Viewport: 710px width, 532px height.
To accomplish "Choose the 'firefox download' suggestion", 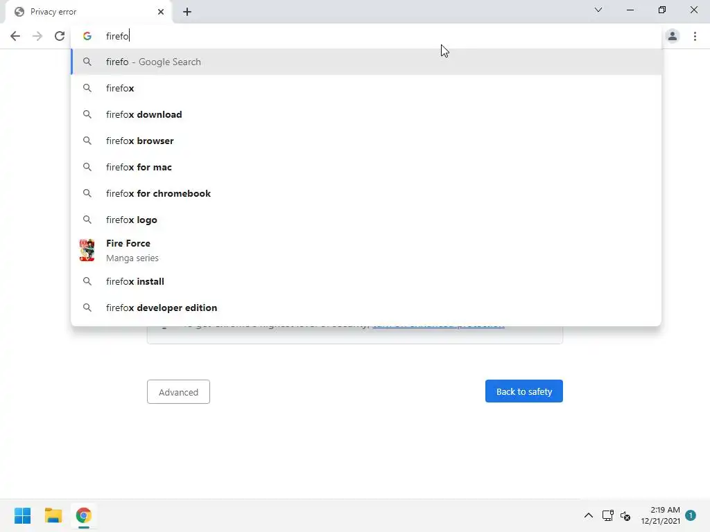I will click(366, 114).
